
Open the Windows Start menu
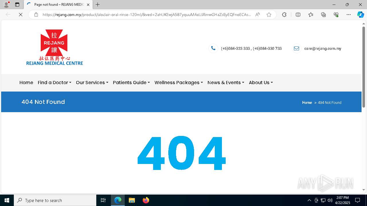coord(7,200)
